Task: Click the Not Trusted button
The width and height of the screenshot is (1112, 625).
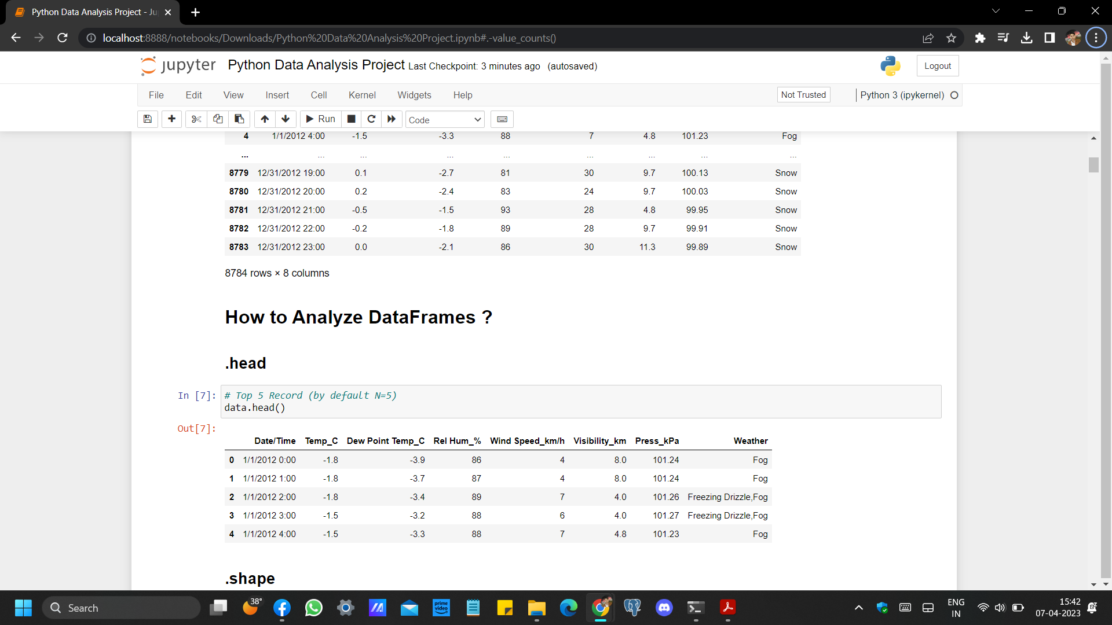Action: 803,95
